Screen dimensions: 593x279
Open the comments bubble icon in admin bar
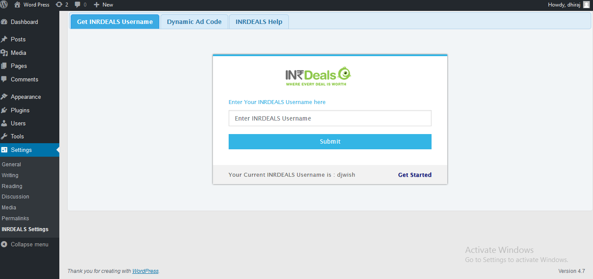point(78,5)
